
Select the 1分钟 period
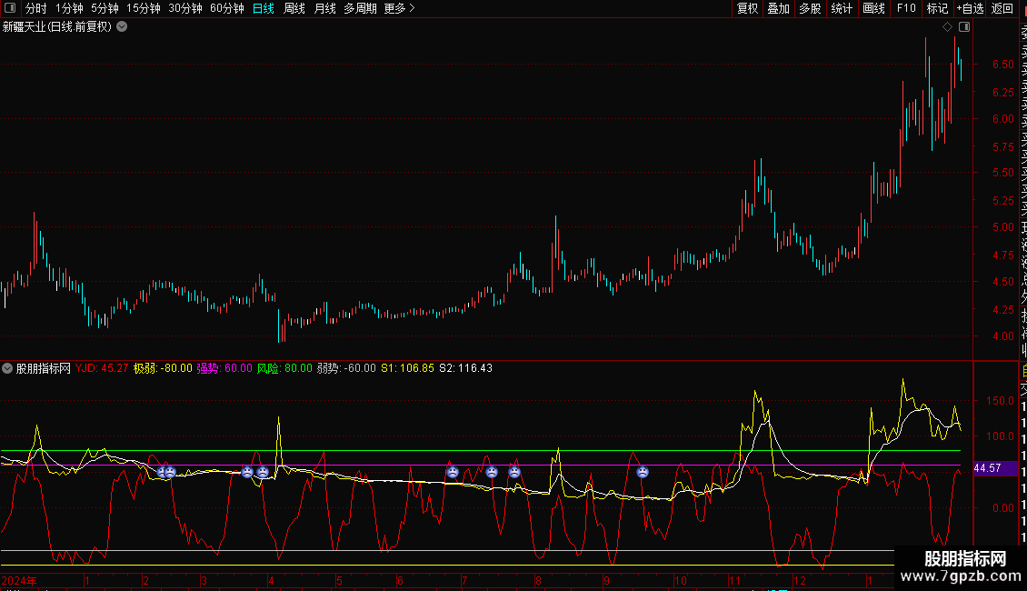[69, 8]
